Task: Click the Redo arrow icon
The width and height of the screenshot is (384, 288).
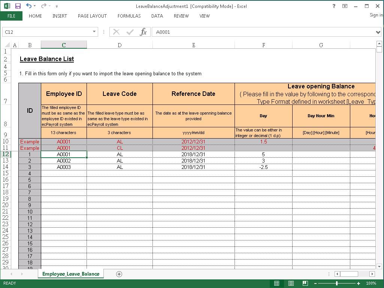Action: pos(43,6)
